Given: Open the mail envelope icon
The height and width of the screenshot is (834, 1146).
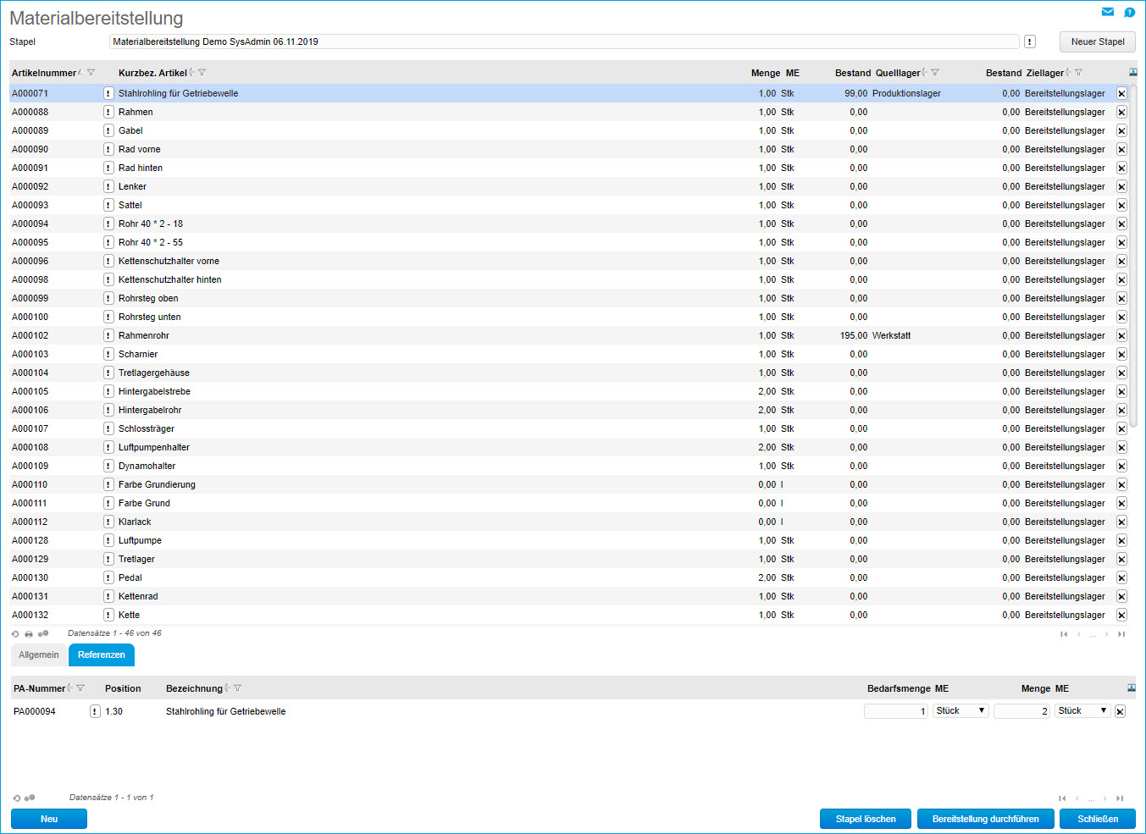Looking at the screenshot, I should (x=1107, y=12).
